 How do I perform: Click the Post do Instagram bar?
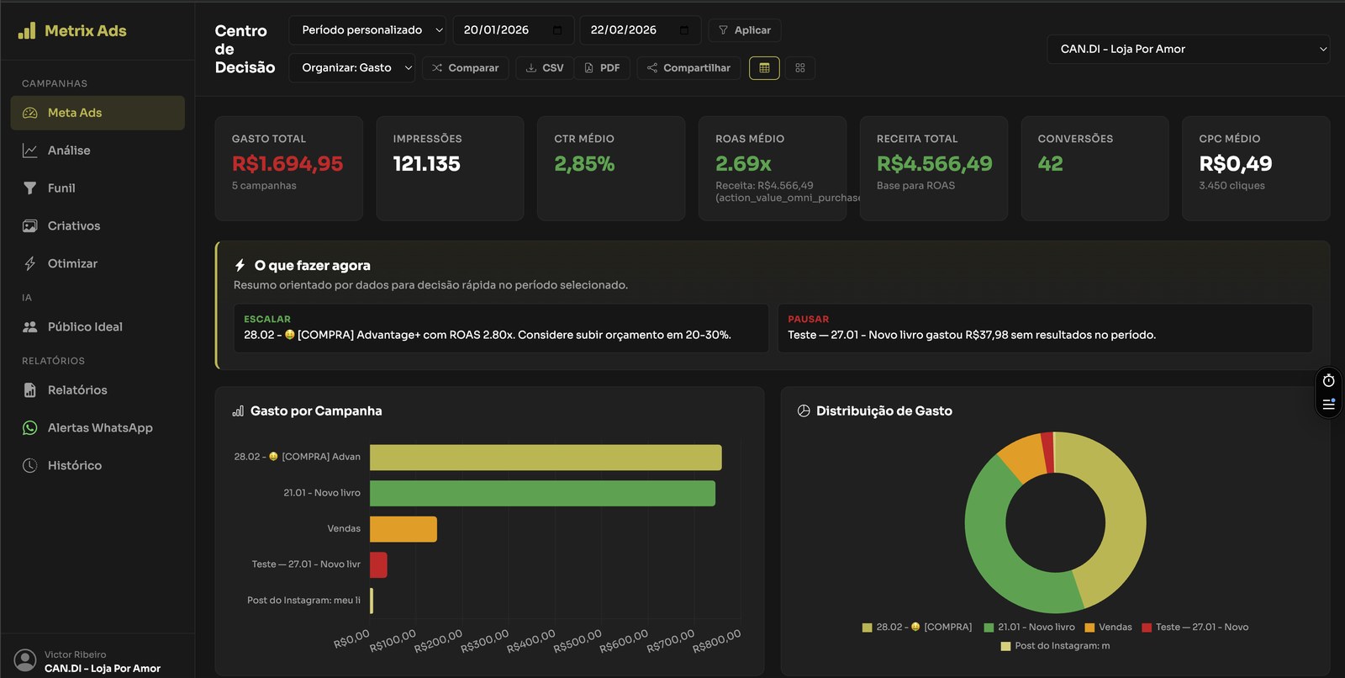(372, 601)
